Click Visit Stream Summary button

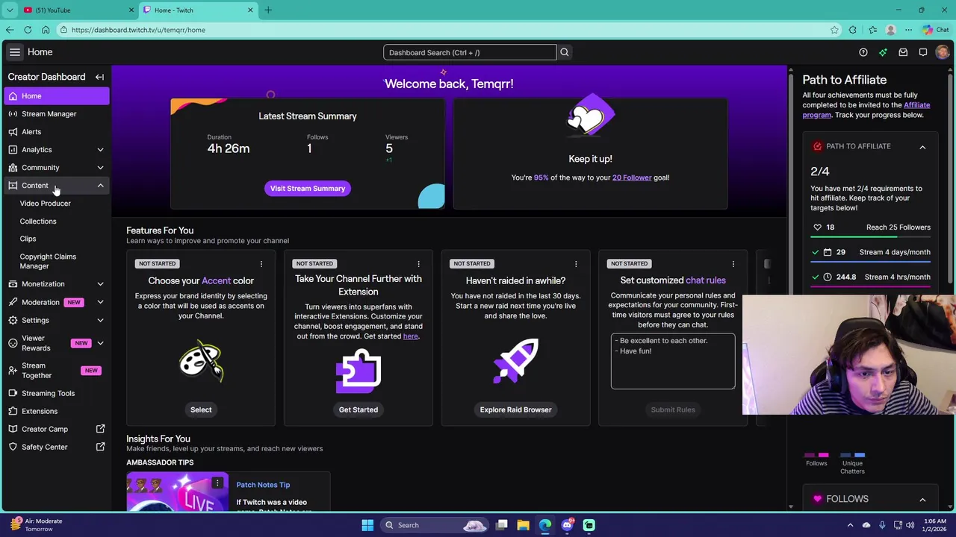tap(308, 188)
